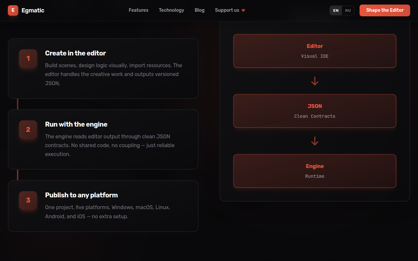Image resolution: width=418 pixels, height=261 pixels.
Task: Click the "Visual IDE" label
Action: click(x=315, y=56)
